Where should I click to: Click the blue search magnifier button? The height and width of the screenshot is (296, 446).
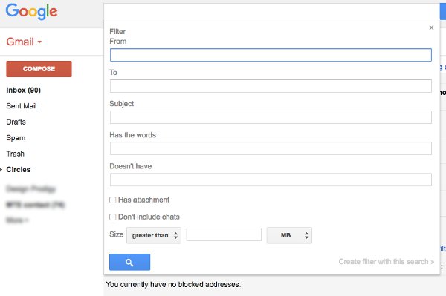point(129,262)
